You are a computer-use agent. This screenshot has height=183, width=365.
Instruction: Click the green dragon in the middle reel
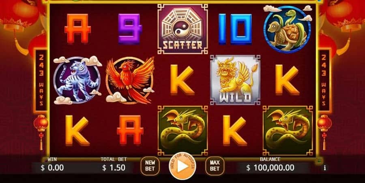[x=182, y=130]
